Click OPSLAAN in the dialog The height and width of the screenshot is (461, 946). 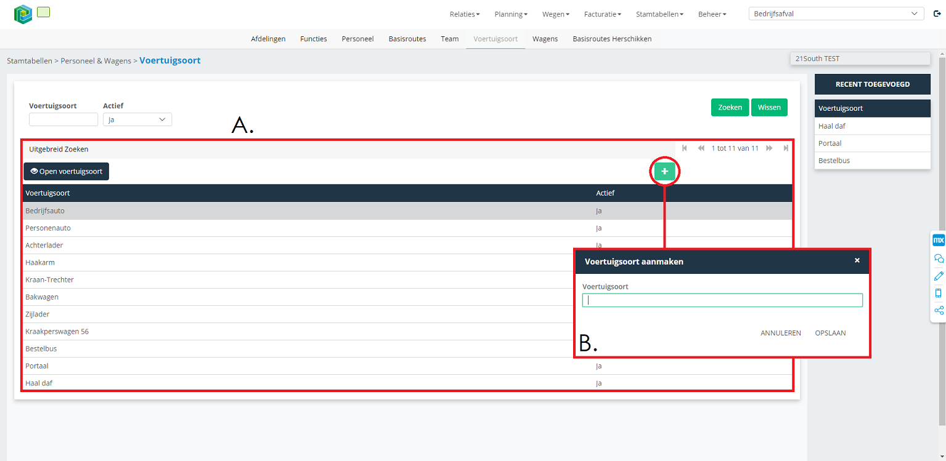tap(830, 333)
